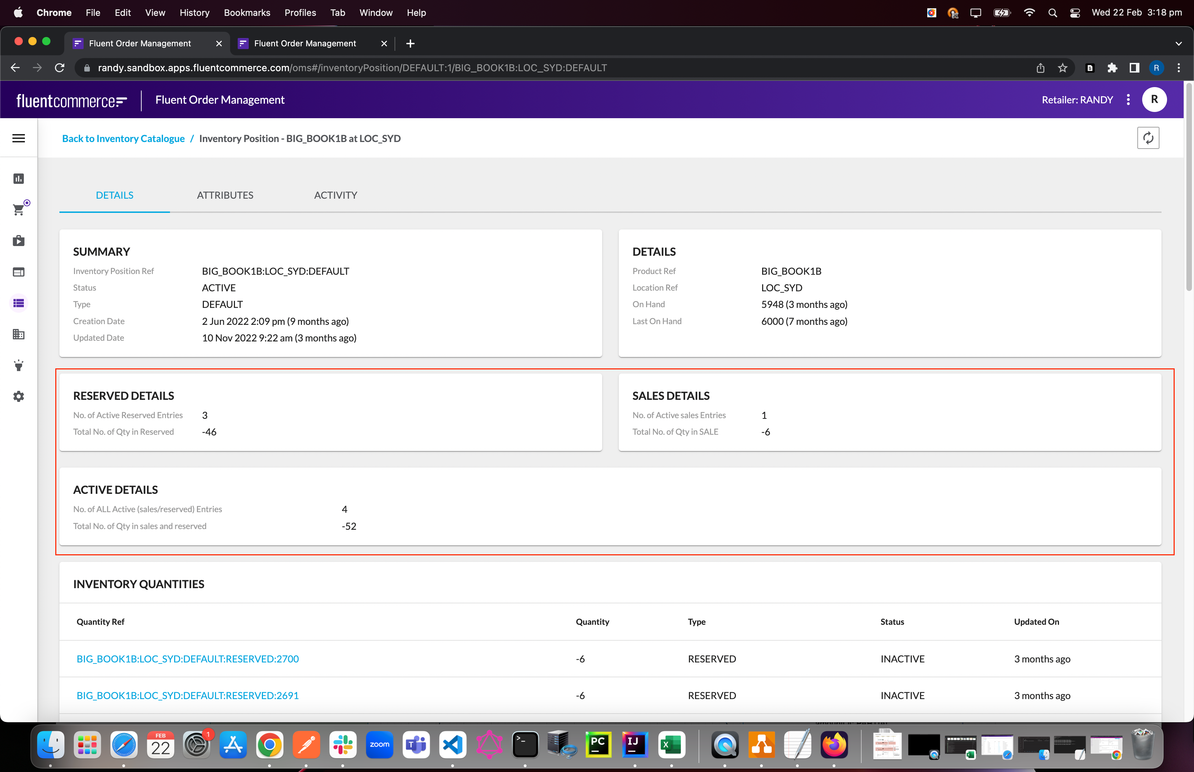Viewport: 1194px width, 772px height.
Task: Open Chrome's three-dot options menu
Action: click(1178, 68)
